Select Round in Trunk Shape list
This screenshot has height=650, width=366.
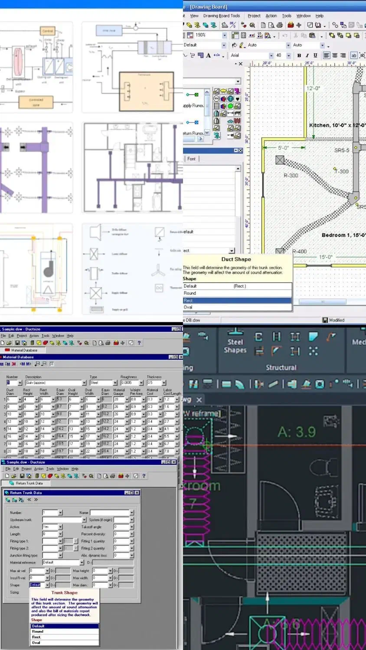pos(65,631)
